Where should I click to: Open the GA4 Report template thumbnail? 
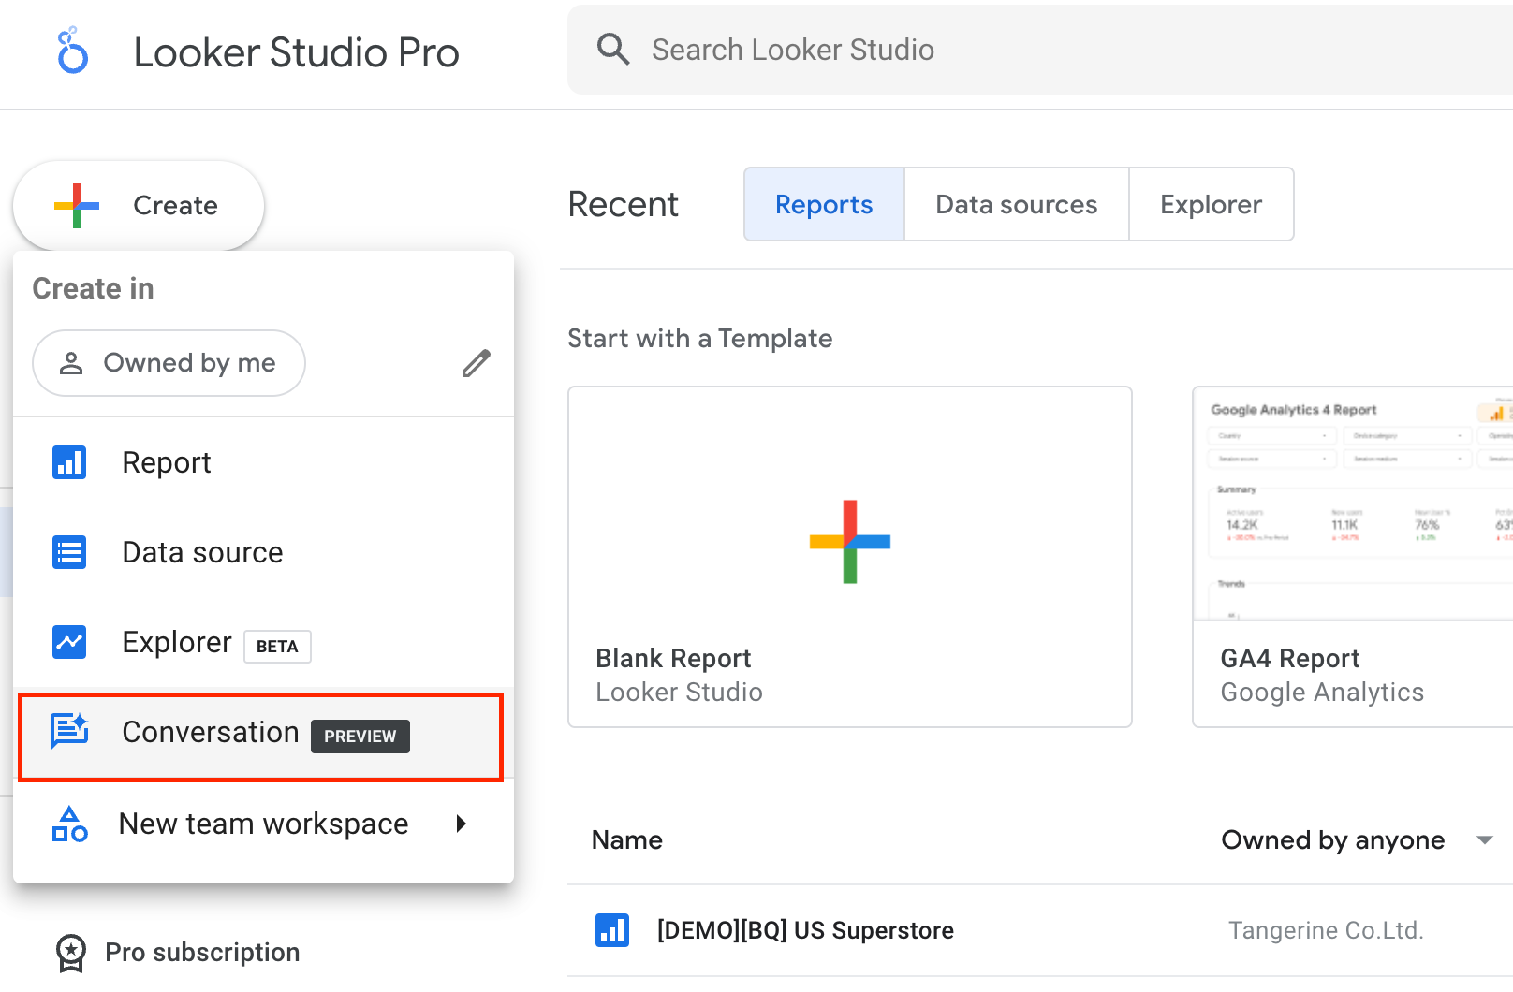point(1353,504)
